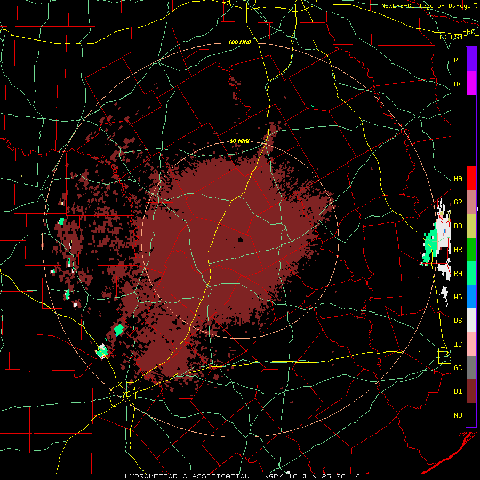
Task: Click the "RF" legend label
Action: pyautogui.click(x=458, y=60)
